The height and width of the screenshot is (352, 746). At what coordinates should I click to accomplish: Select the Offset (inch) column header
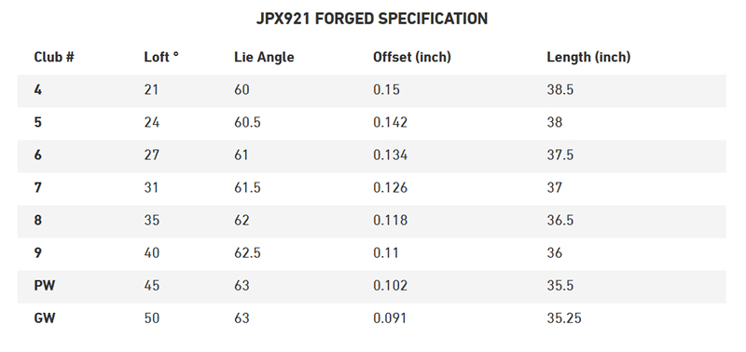412,57
